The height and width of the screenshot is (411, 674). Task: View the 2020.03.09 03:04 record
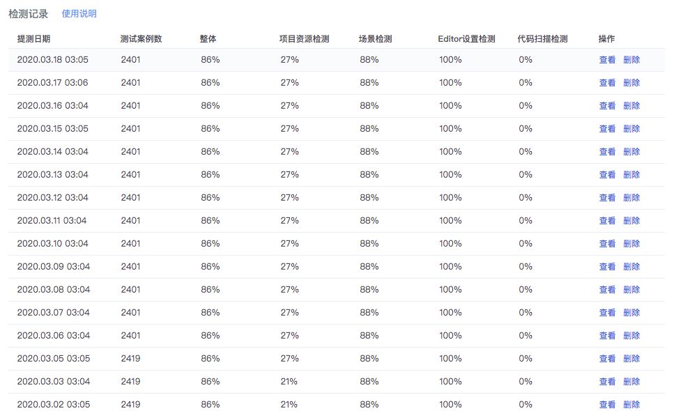pyautogui.click(x=607, y=266)
